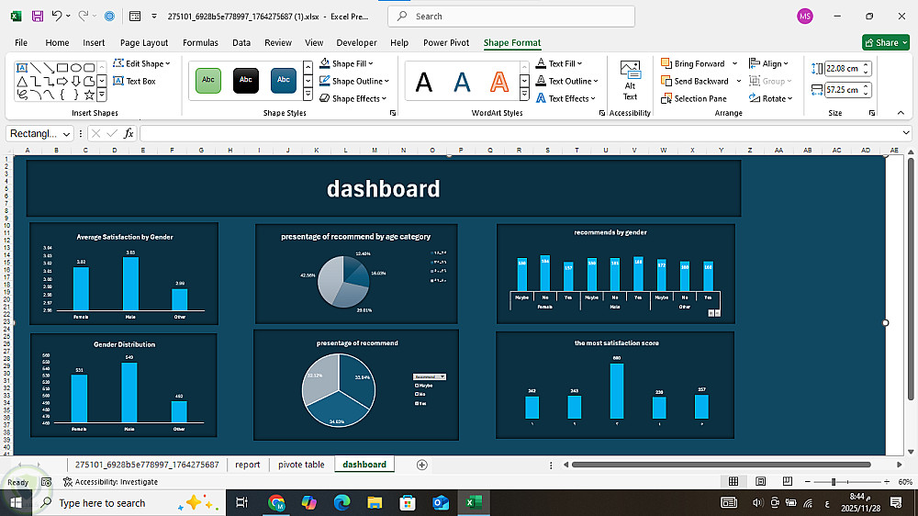Pick the straight Line shape
The height and width of the screenshot is (516, 918).
[x=35, y=68]
